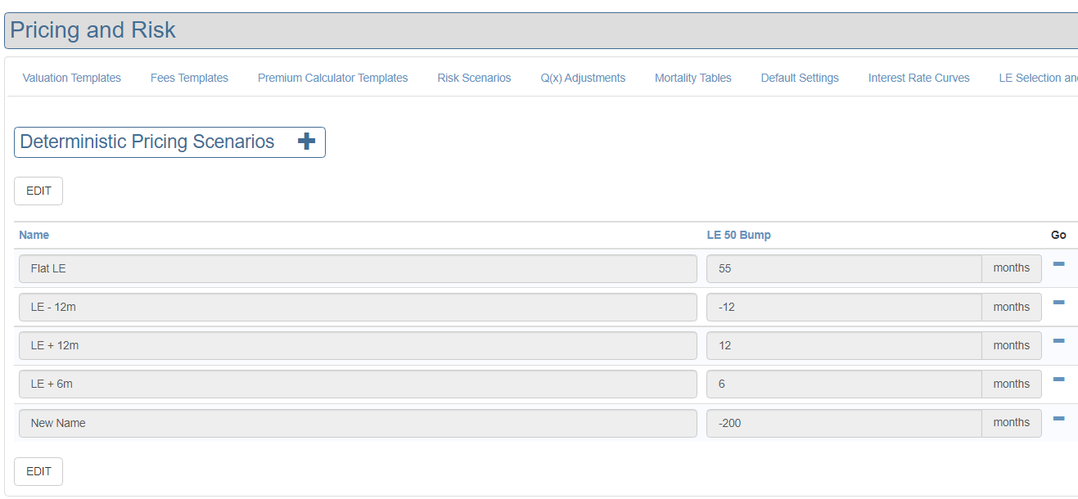Delete the LE + 6m scenario row
The image size is (1078, 499).
(x=1058, y=380)
